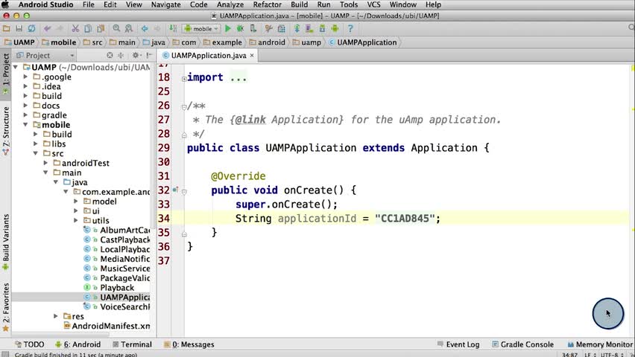Open the Project view type dropdown
Viewport: 635px width, 357px height.
click(45, 55)
